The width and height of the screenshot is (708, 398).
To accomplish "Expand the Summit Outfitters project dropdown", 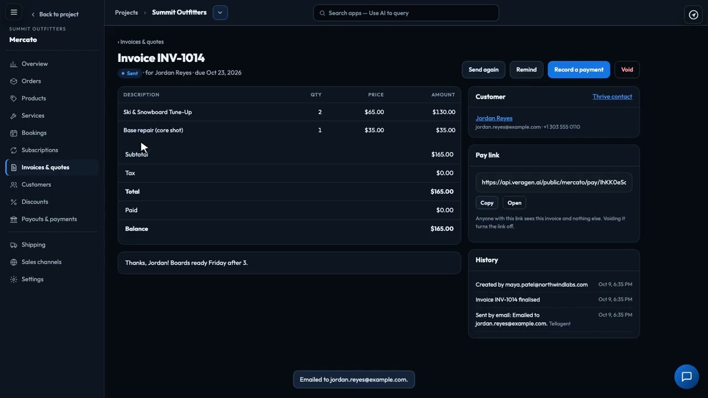I will 220,13.
